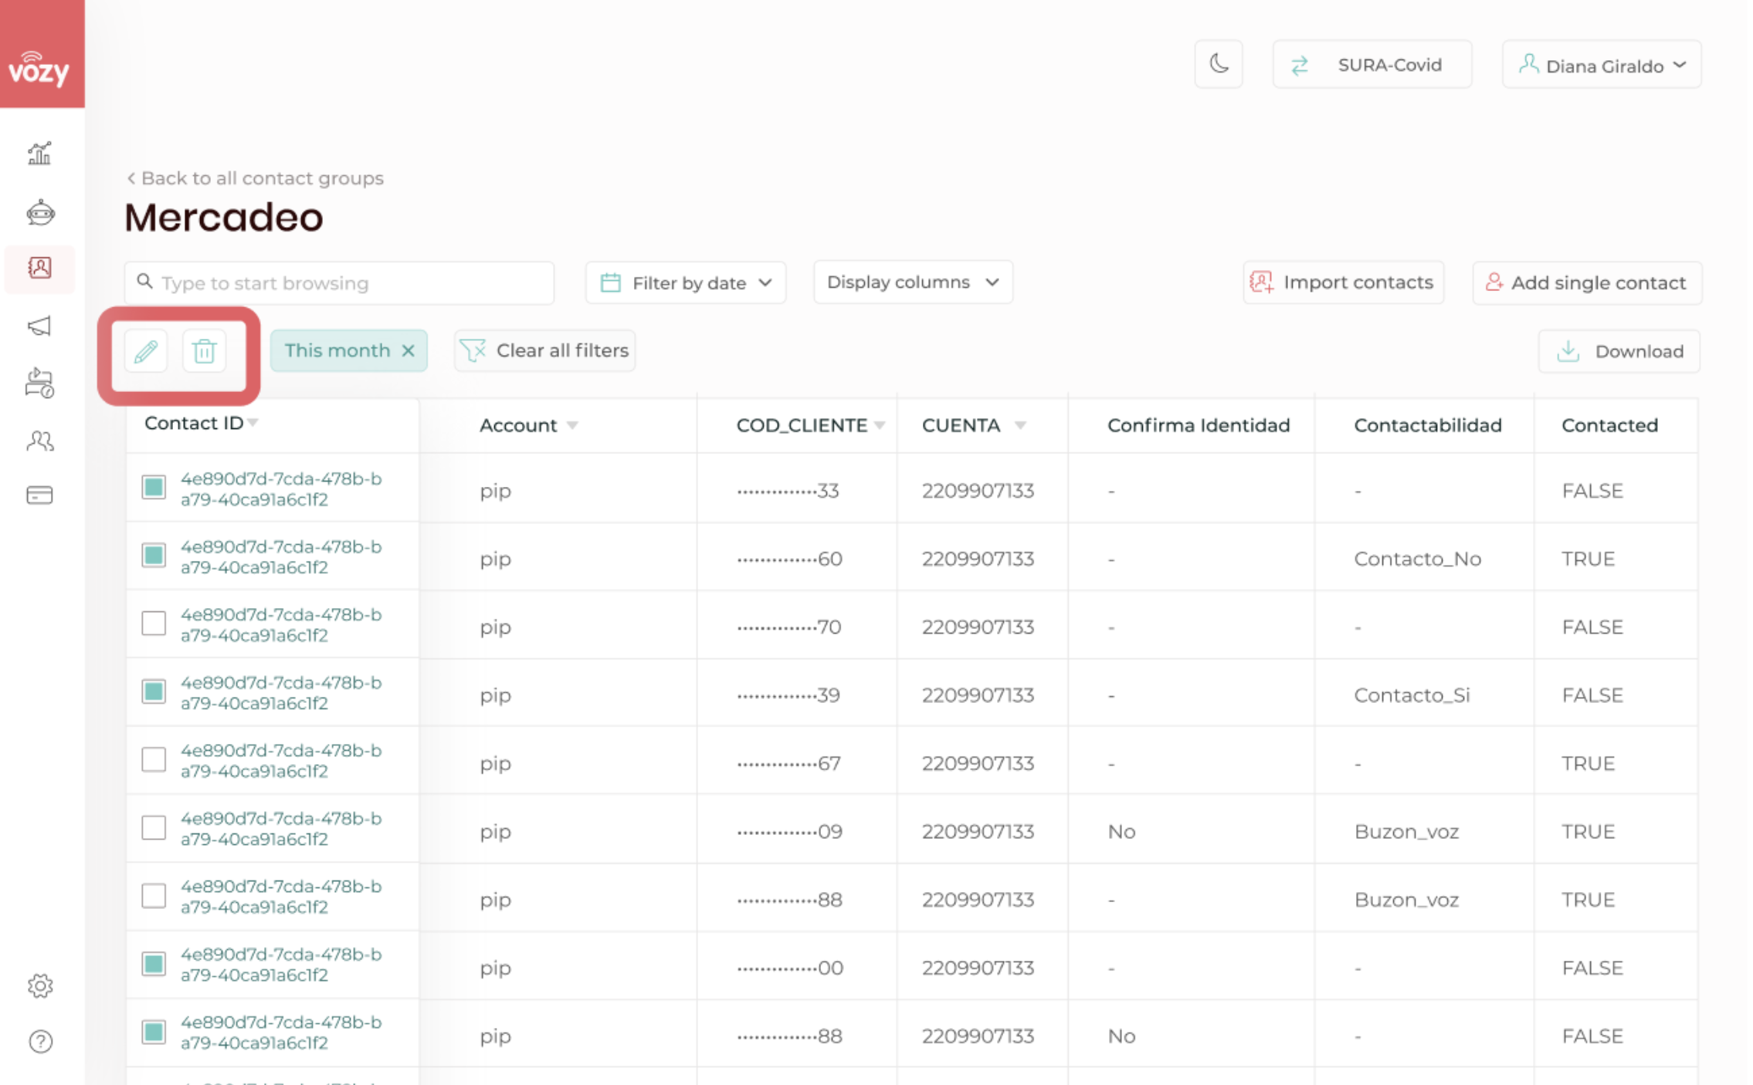Open the users team icon in sidebar
1753x1085 pixels.
coord(40,441)
